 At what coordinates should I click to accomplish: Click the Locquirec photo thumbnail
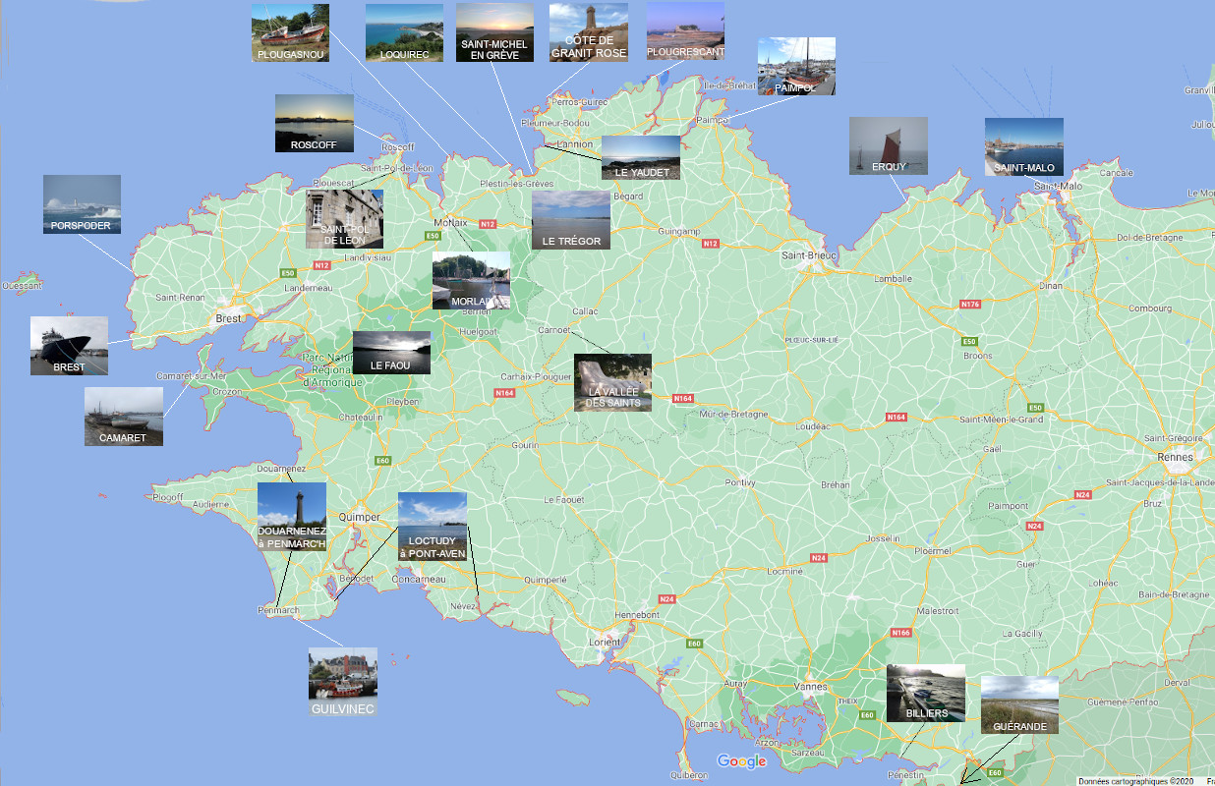point(404,32)
